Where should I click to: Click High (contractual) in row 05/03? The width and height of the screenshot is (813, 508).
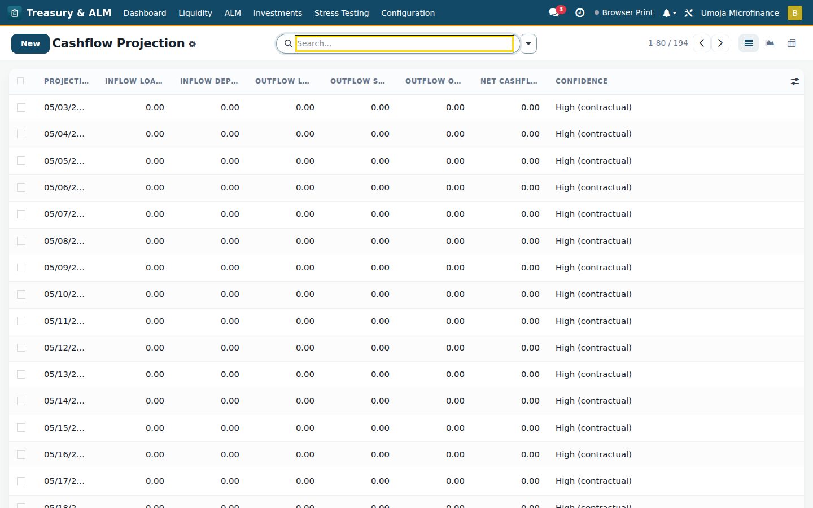(x=593, y=107)
